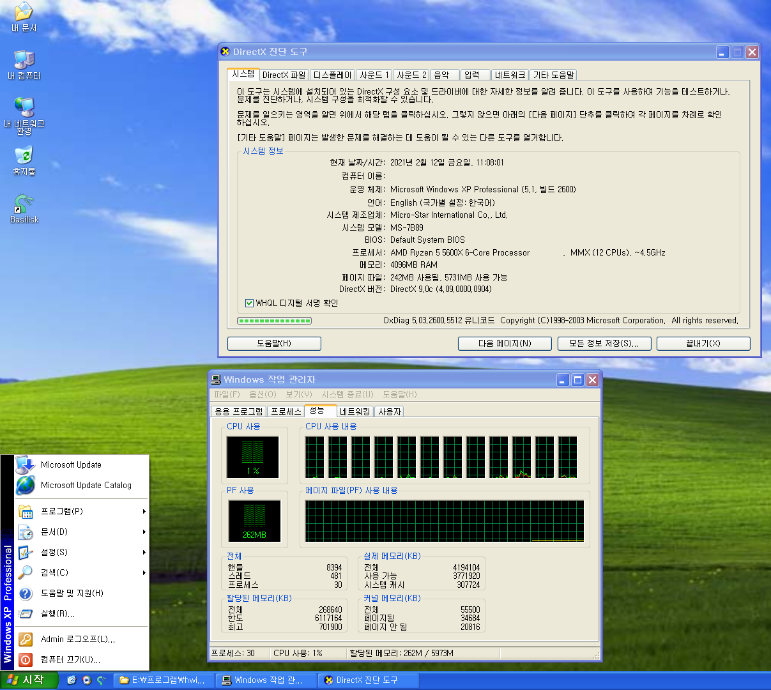Switch to the 음악 tab

(445, 75)
